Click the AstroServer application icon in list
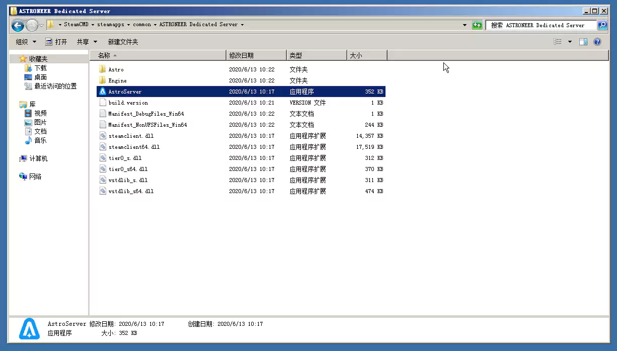Screen dimensions: 617x351 pos(103,92)
